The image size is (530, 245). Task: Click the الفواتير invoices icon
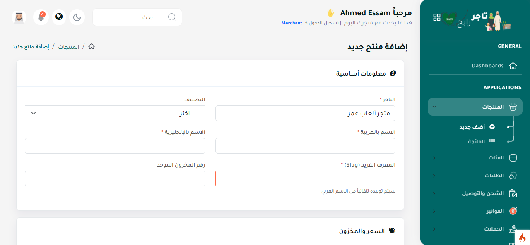[513, 211]
